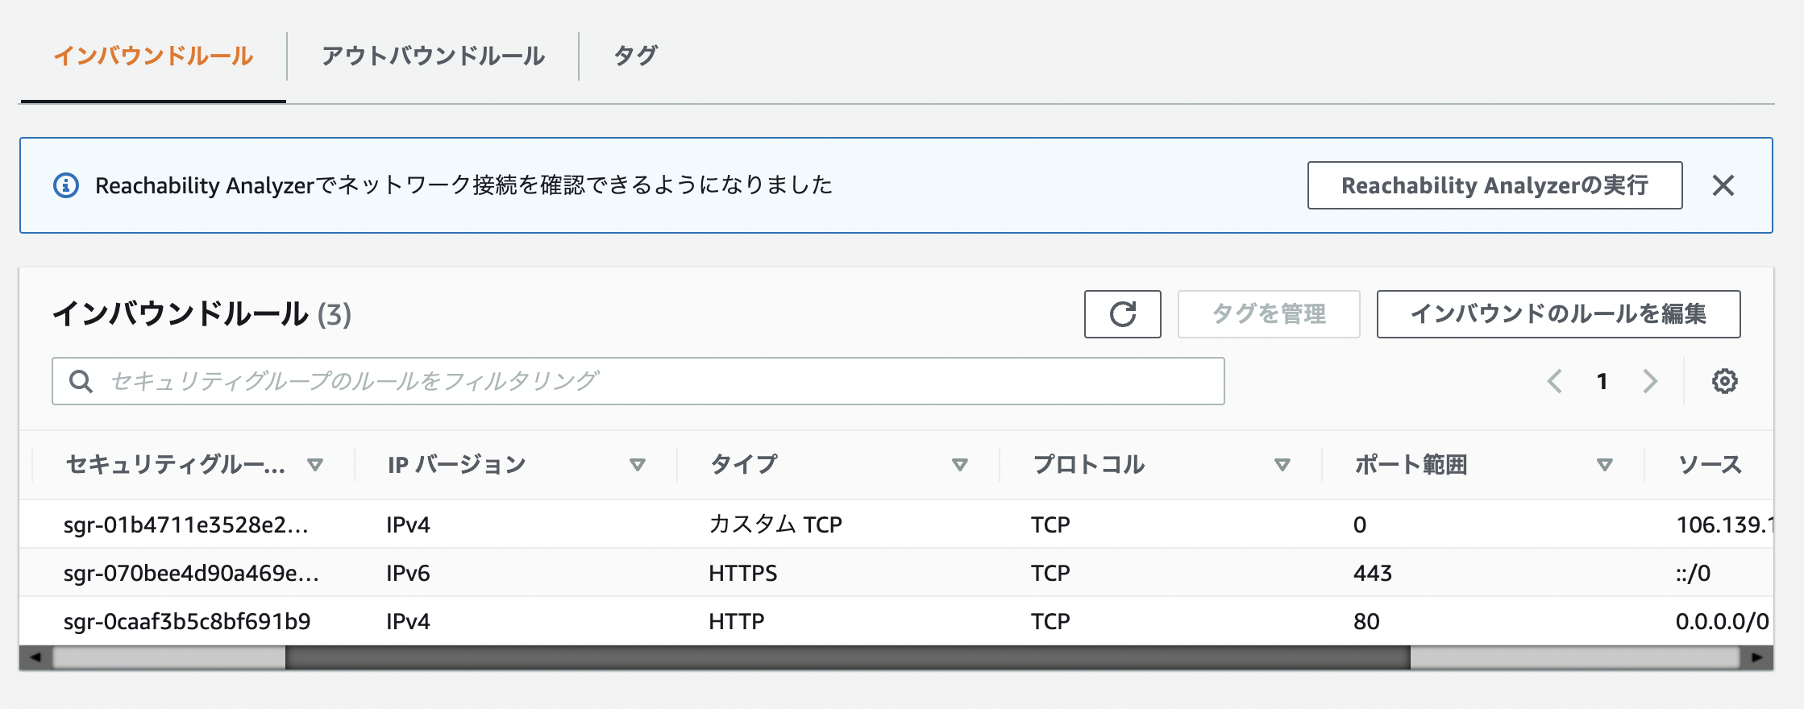Dismiss the Reachability Analyzer info banner
This screenshot has width=1804, height=709.
(1723, 185)
